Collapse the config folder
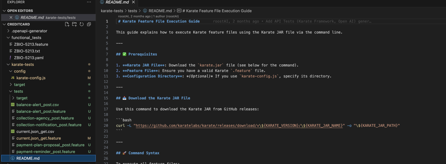The width and height of the screenshot is (446, 164). click(x=11, y=71)
